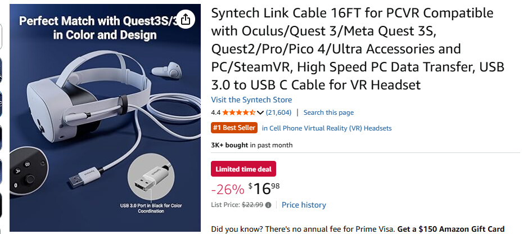Click the orange star rating icons
Viewport: 523px width, 234px height.
pyautogui.click(x=239, y=112)
